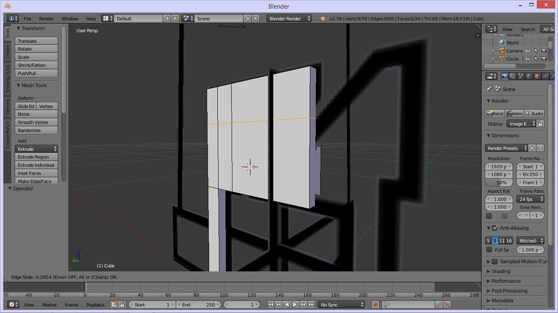Add a new scene with plus button
Viewport: 558px width, 313px height.
[248, 18]
